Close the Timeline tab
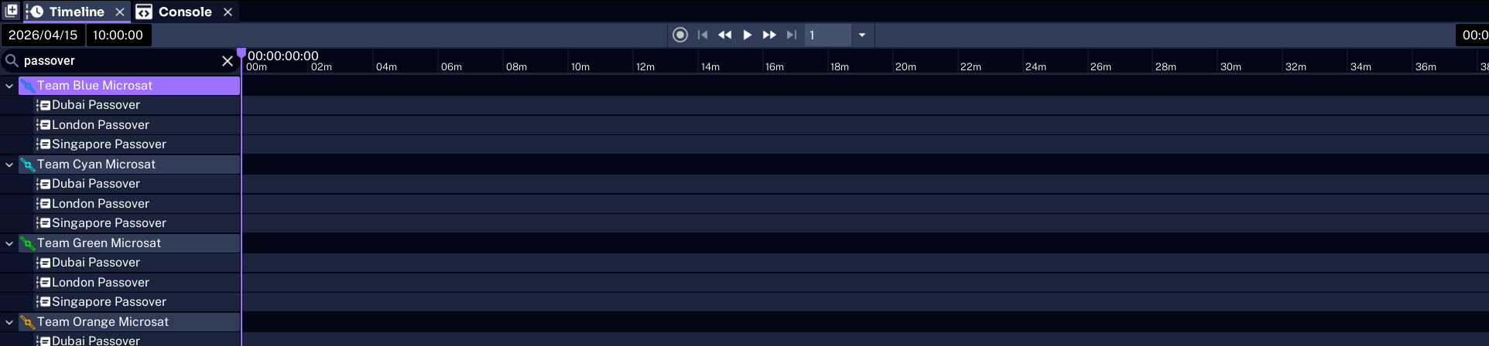The image size is (1489, 346). coord(120,12)
